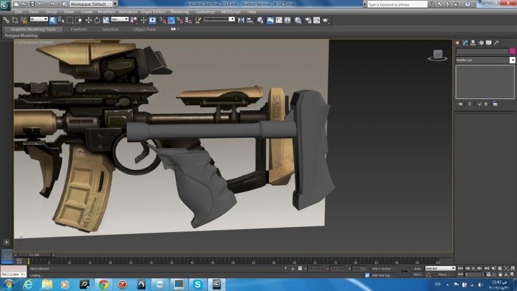Click the Key Filters button

pyautogui.click(x=443, y=274)
